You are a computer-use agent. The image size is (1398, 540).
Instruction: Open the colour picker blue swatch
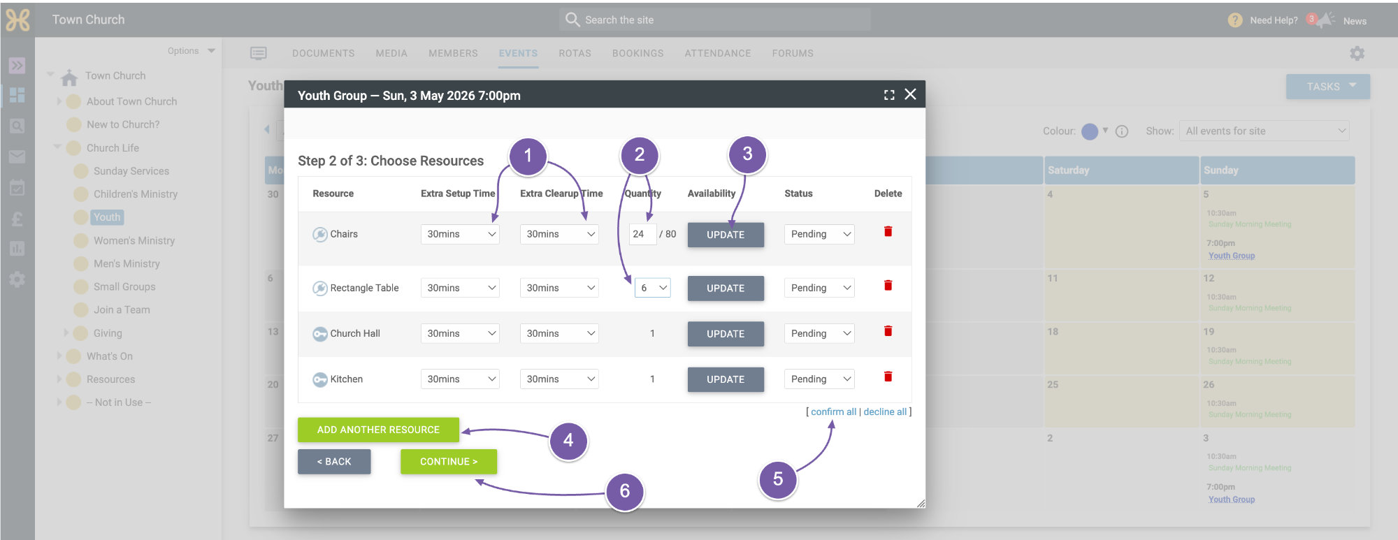pyautogui.click(x=1090, y=131)
